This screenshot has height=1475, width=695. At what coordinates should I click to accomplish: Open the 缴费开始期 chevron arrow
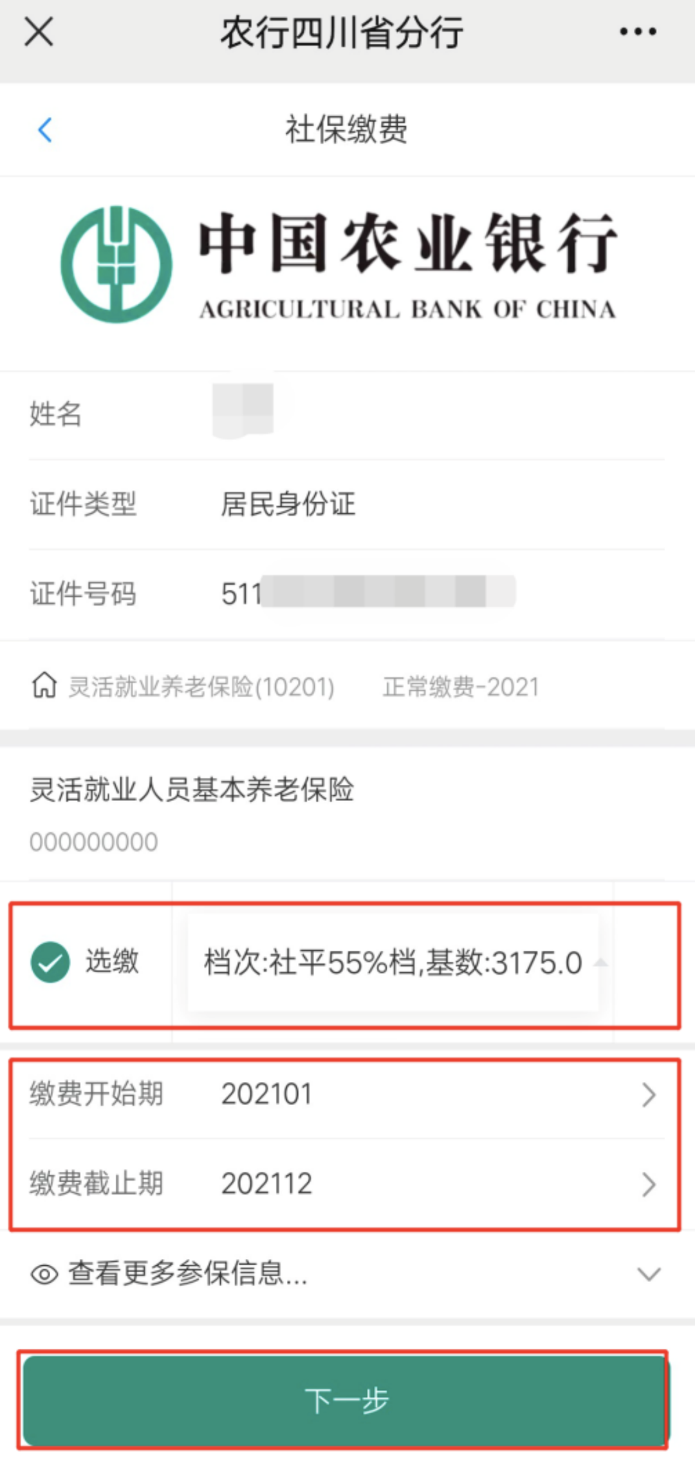[x=649, y=1094]
